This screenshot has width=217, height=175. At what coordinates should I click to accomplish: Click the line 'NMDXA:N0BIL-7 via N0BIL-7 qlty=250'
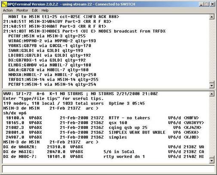pos(52,75)
